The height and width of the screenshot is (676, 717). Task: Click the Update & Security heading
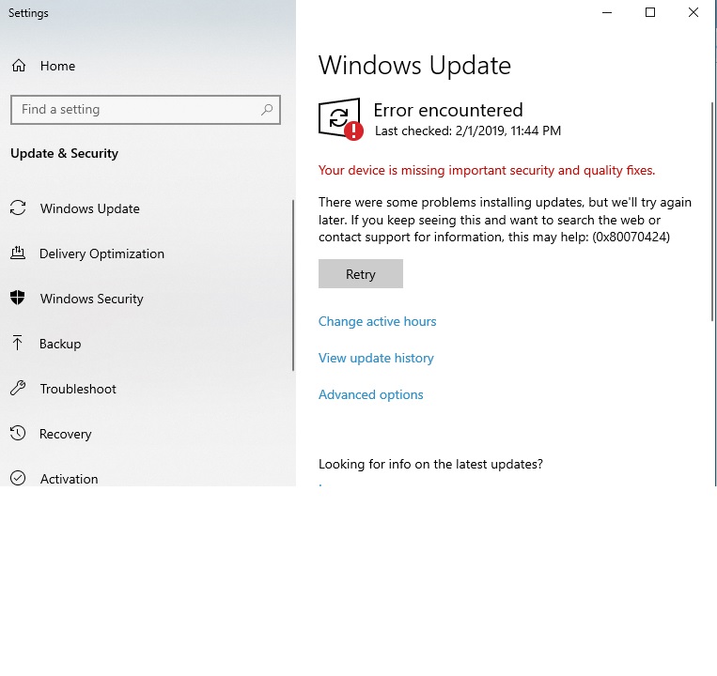pyautogui.click(x=65, y=153)
